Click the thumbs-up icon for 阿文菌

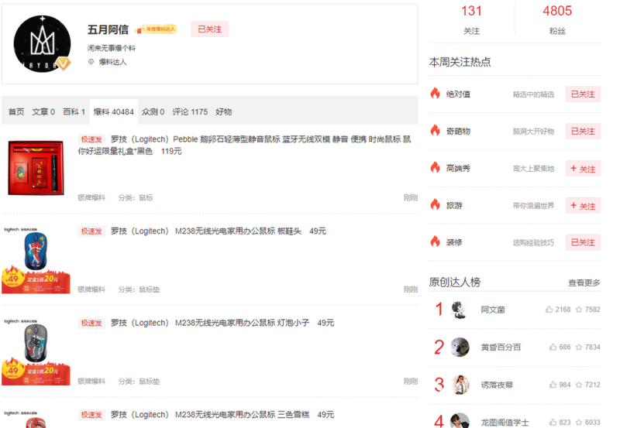pyautogui.click(x=549, y=310)
